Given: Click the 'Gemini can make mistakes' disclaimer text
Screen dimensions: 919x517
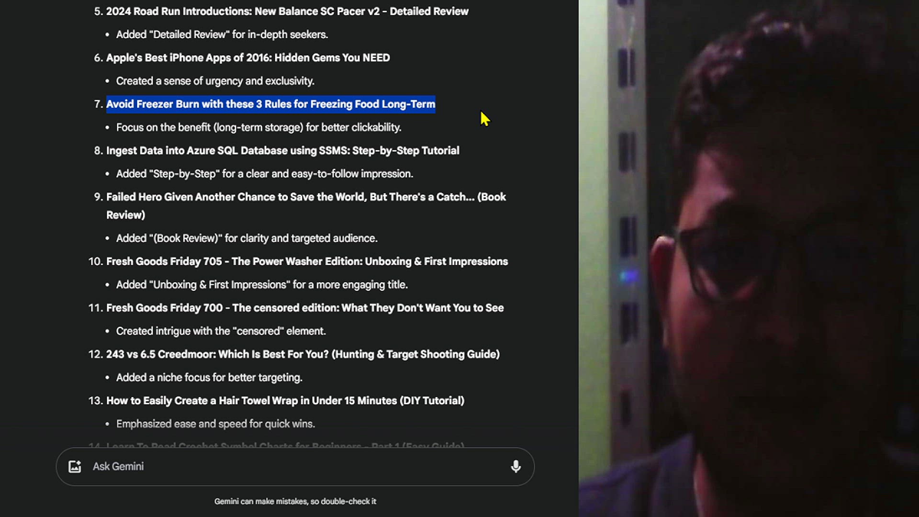Looking at the screenshot, I should 295,501.
